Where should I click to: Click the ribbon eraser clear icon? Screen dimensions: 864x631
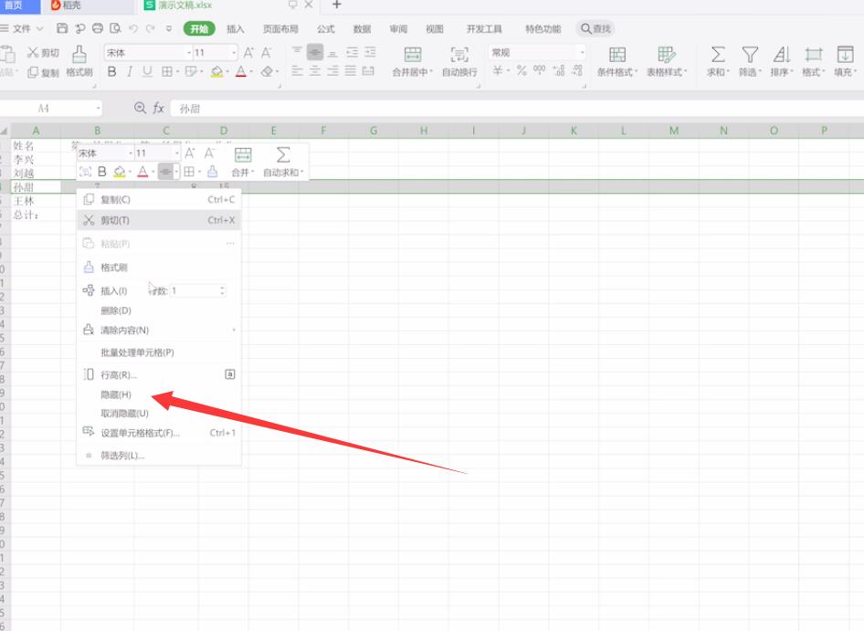click(x=267, y=71)
